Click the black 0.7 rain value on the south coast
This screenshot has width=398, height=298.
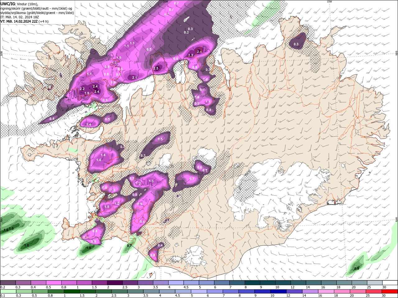pos(129,246)
